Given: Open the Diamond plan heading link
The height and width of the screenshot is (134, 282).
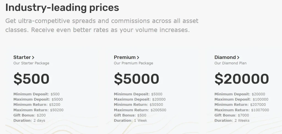Looking at the screenshot, I should click(x=225, y=57).
